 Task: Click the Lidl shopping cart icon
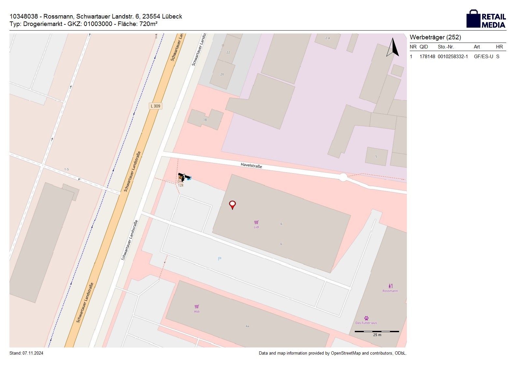[x=256, y=222]
